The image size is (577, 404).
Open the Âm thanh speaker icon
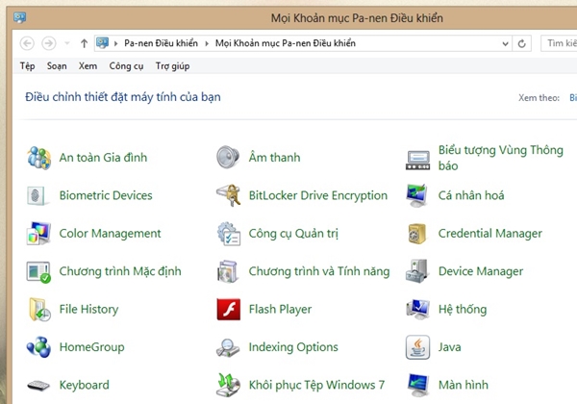coord(228,157)
